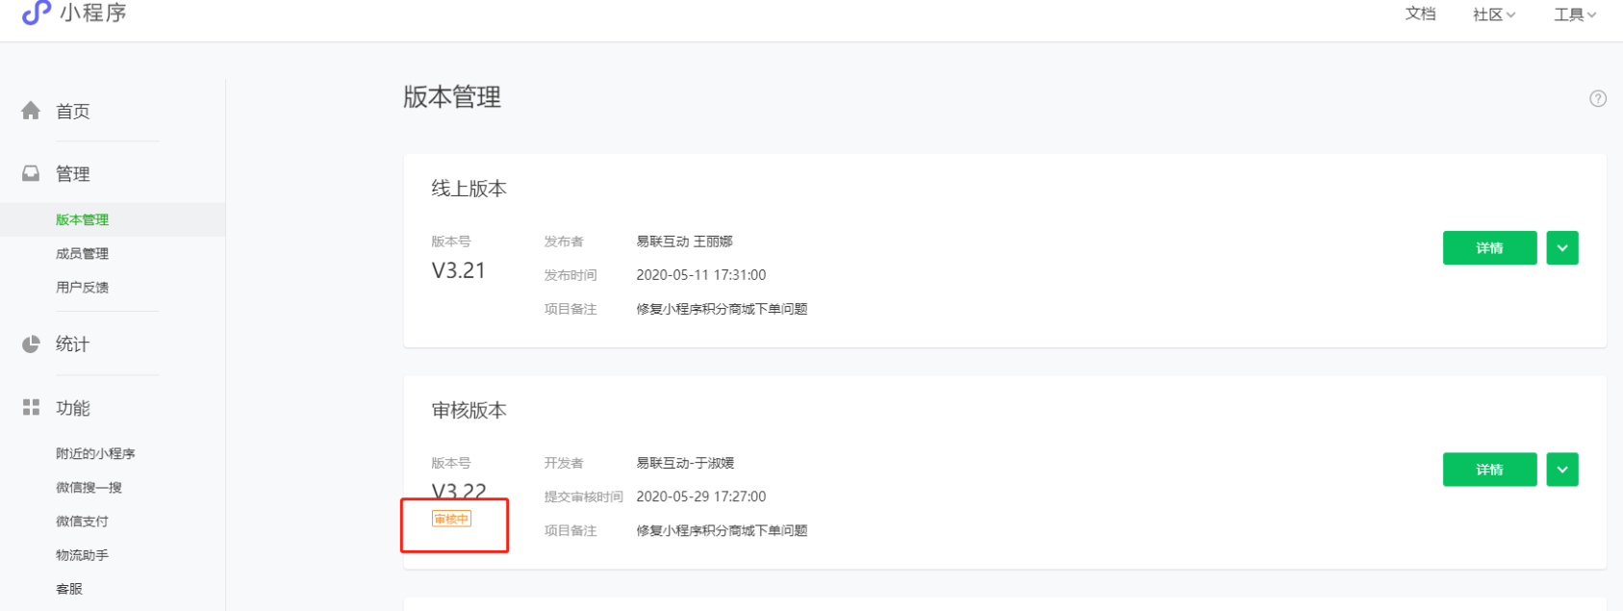Click the 首页 home icon
Screen dimensions: 1623x611
click(x=31, y=111)
